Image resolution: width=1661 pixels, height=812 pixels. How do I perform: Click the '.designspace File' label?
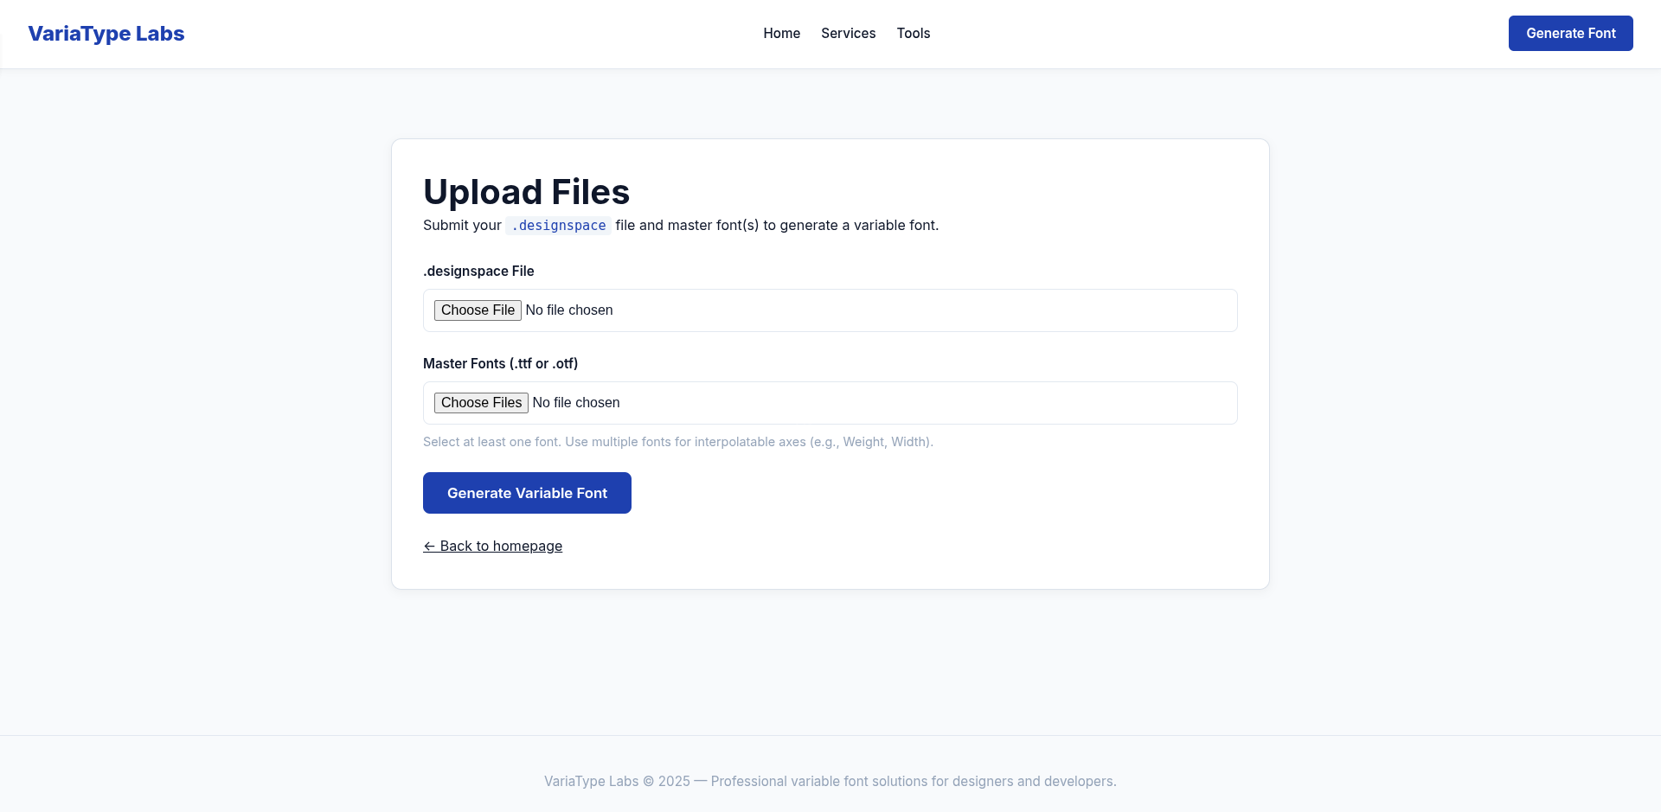[x=478, y=271]
